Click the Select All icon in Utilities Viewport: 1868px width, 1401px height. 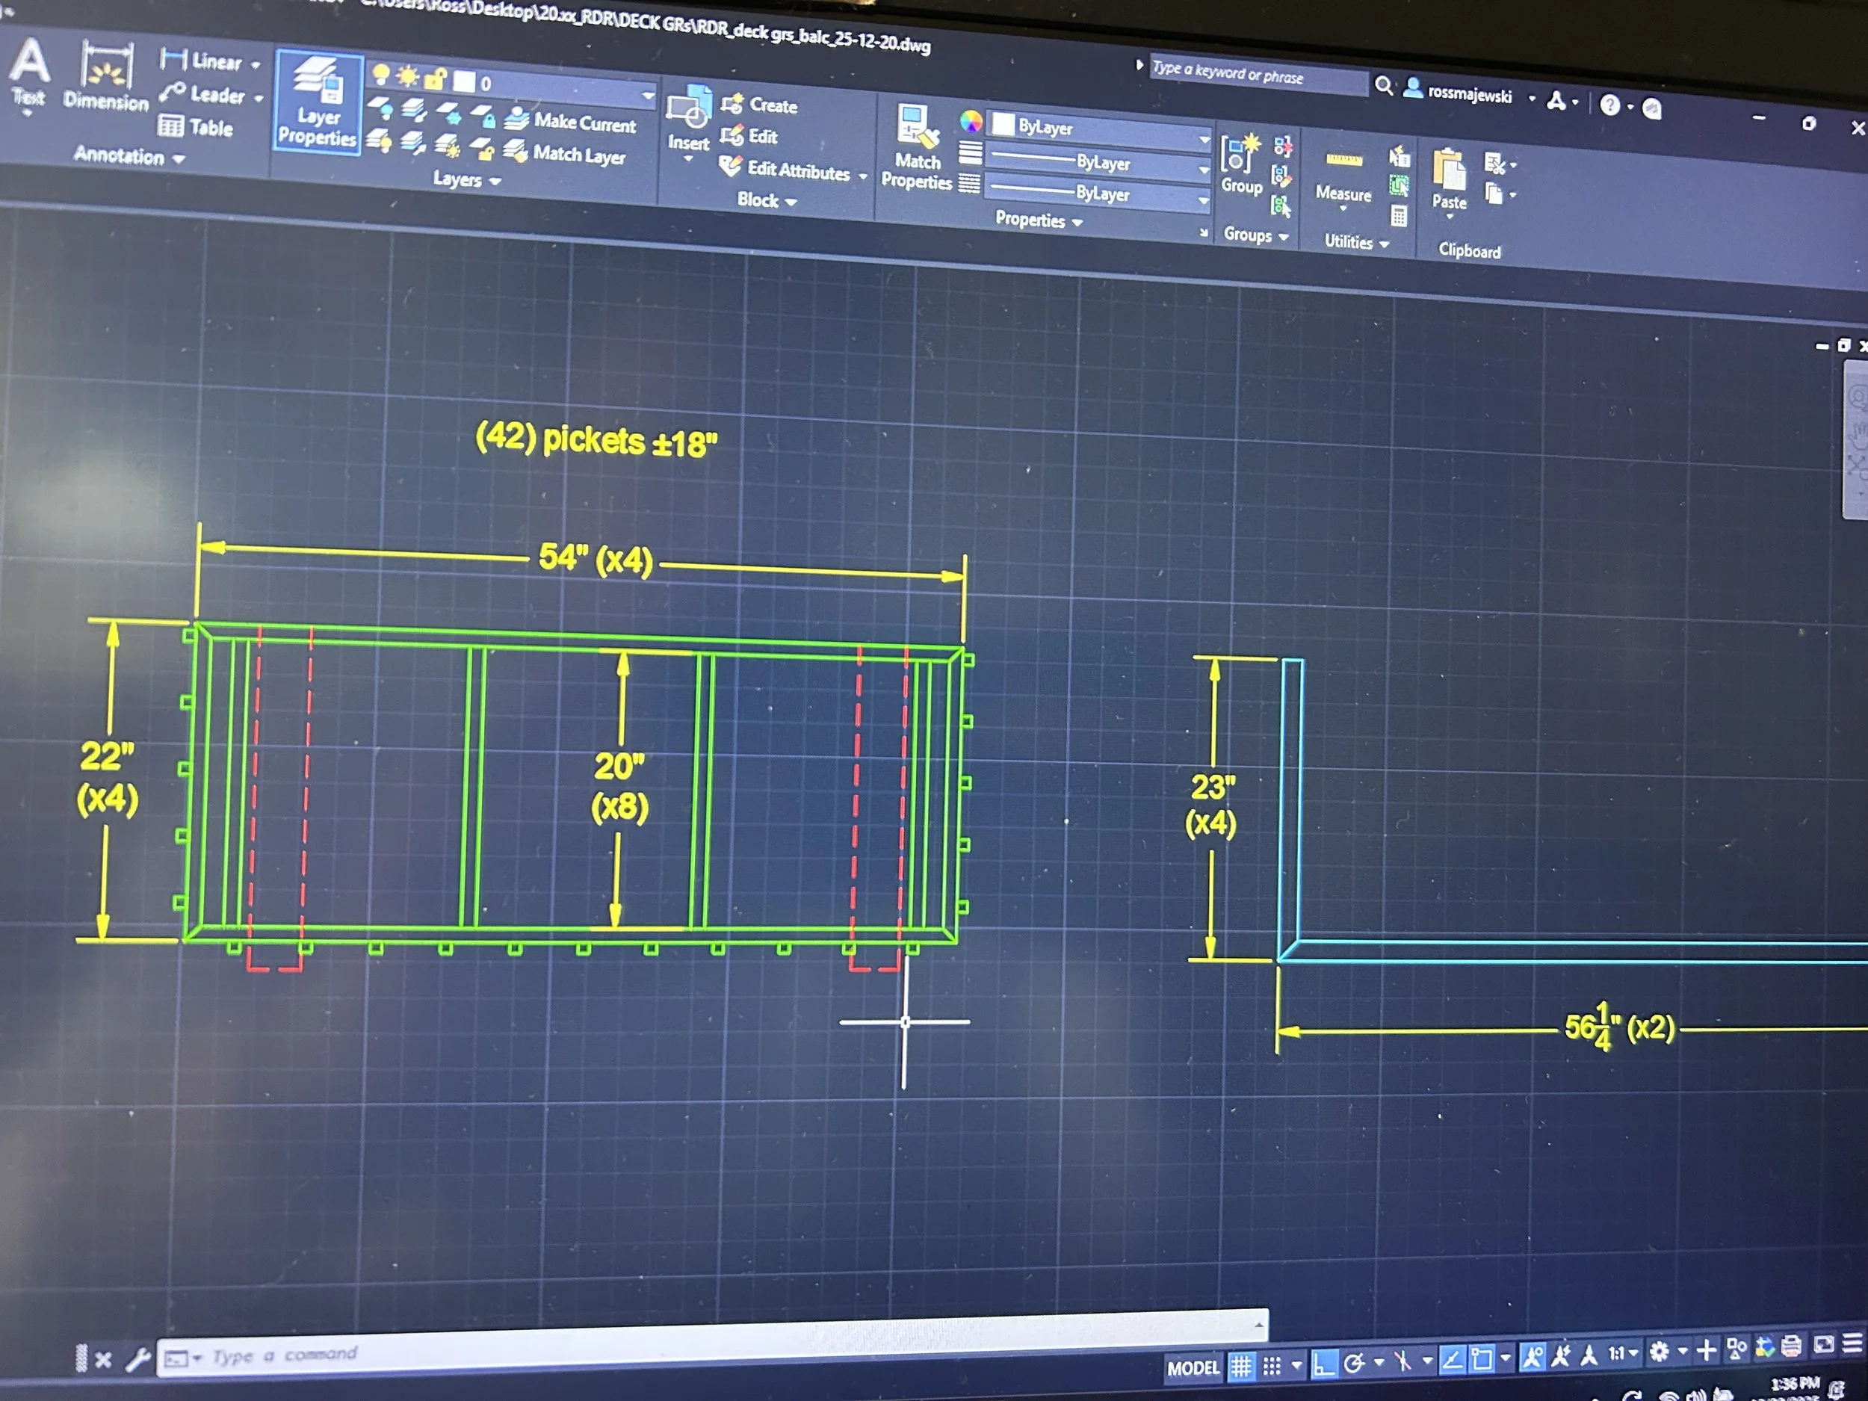(x=1400, y=186)
